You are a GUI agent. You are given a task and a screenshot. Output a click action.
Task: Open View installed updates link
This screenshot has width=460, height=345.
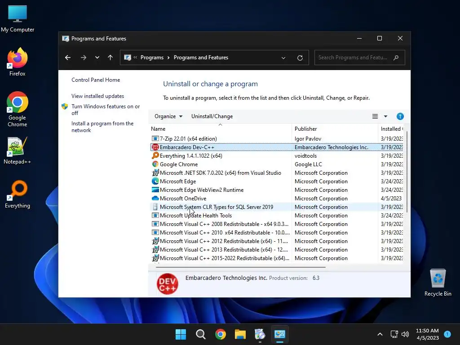click(x=97, y=96)
